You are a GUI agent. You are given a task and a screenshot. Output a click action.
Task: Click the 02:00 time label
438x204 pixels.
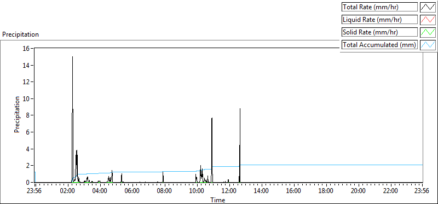click(68, 191)
